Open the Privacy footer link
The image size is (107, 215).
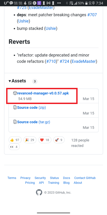point(25,178)
